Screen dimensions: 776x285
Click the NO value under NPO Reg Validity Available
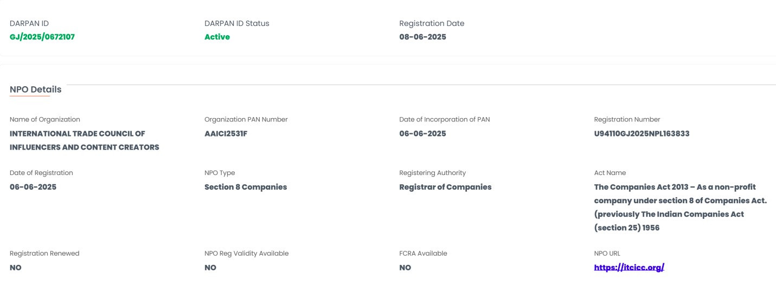[x=210, y=268]
